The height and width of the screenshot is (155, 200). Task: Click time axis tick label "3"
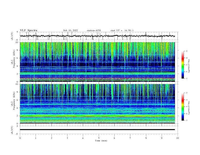click(67, 138)
